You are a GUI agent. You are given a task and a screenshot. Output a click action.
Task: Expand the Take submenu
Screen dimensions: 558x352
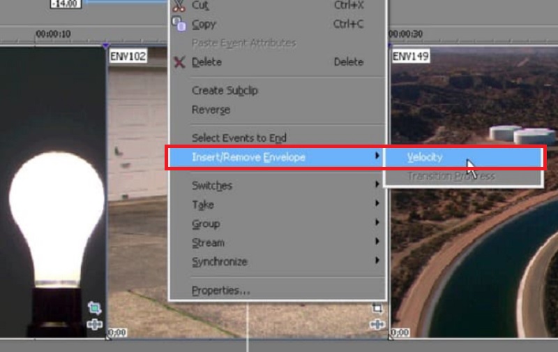278,205
